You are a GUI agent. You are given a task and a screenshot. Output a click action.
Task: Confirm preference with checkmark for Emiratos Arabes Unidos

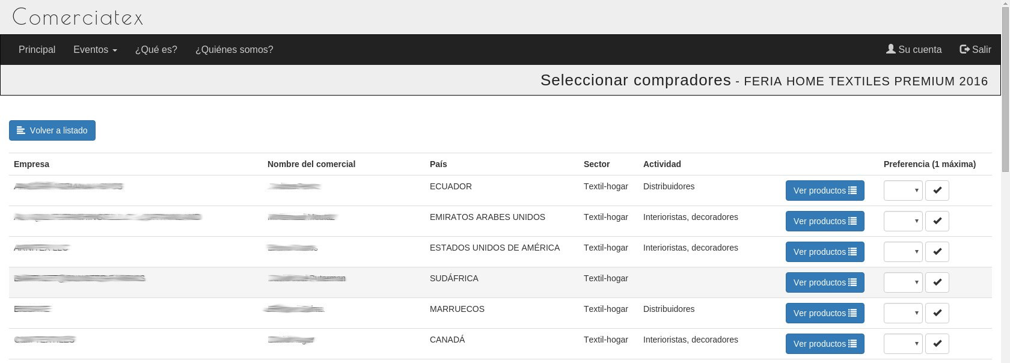point(937,221)
